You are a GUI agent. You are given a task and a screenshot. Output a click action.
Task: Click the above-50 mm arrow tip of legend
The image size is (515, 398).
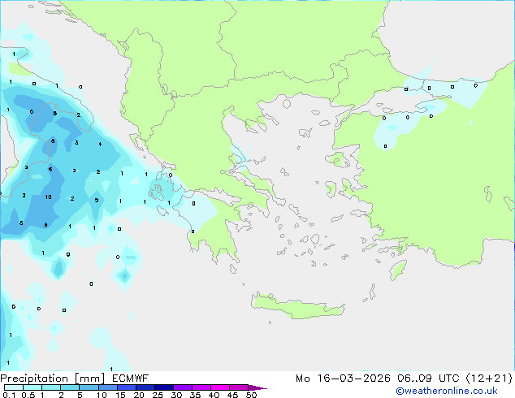coord(257,387)
